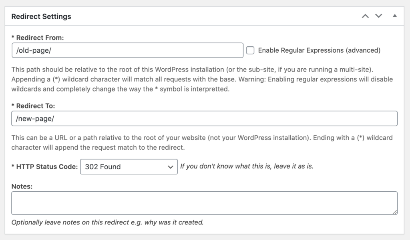Click the 'Notes:' label
This screenshot has height=240, width=410.
coord(22,186)
